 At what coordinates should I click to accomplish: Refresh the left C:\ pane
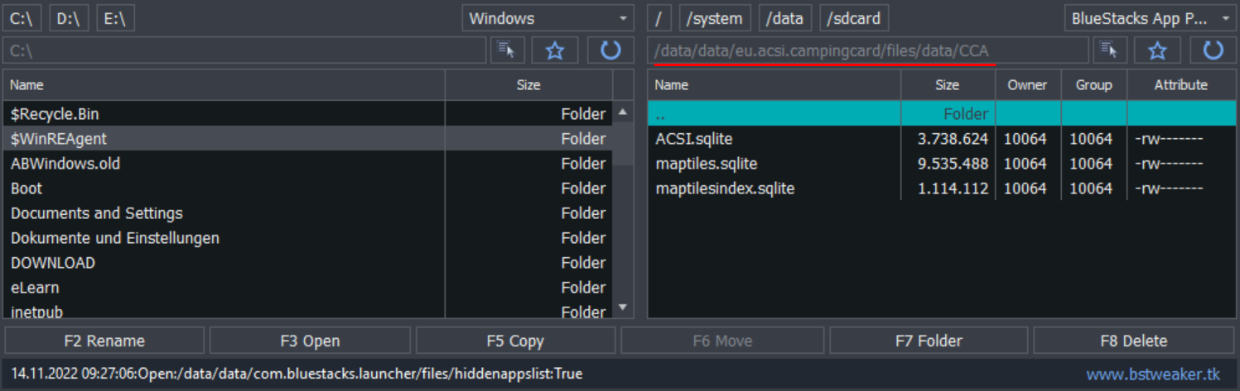tap(610, 50)
